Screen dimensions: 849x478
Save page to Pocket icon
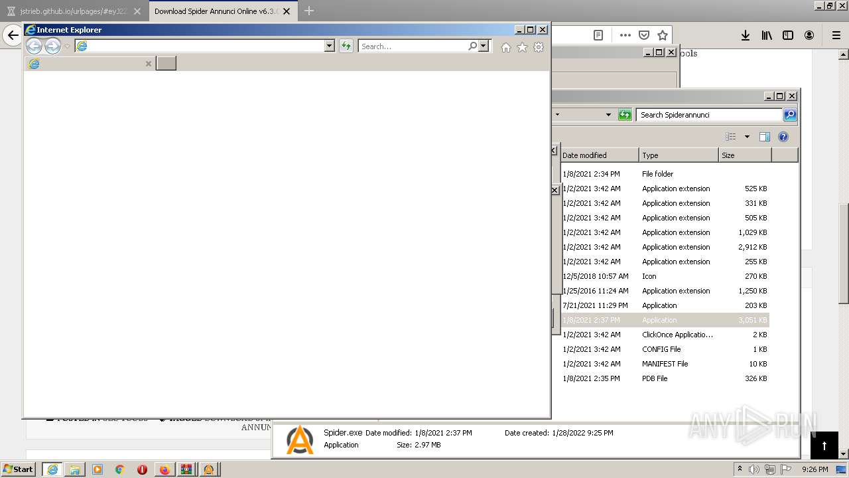point(644,35)
